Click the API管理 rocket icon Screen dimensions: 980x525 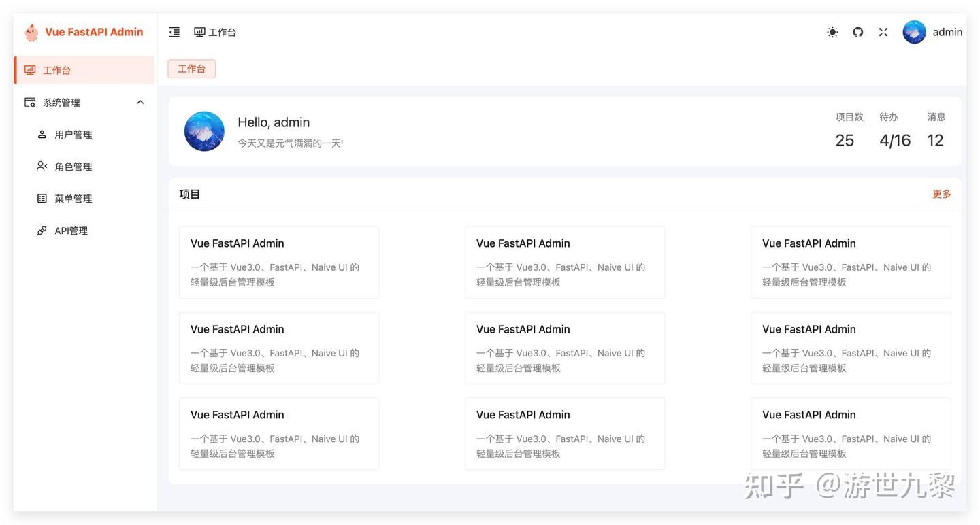[x=42, y=230]
